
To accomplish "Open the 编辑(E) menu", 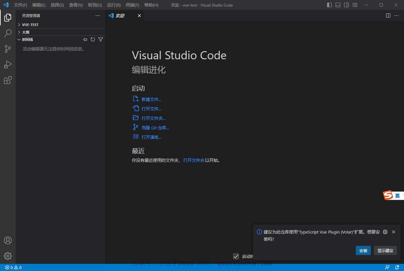I will [x=39, y=5].
